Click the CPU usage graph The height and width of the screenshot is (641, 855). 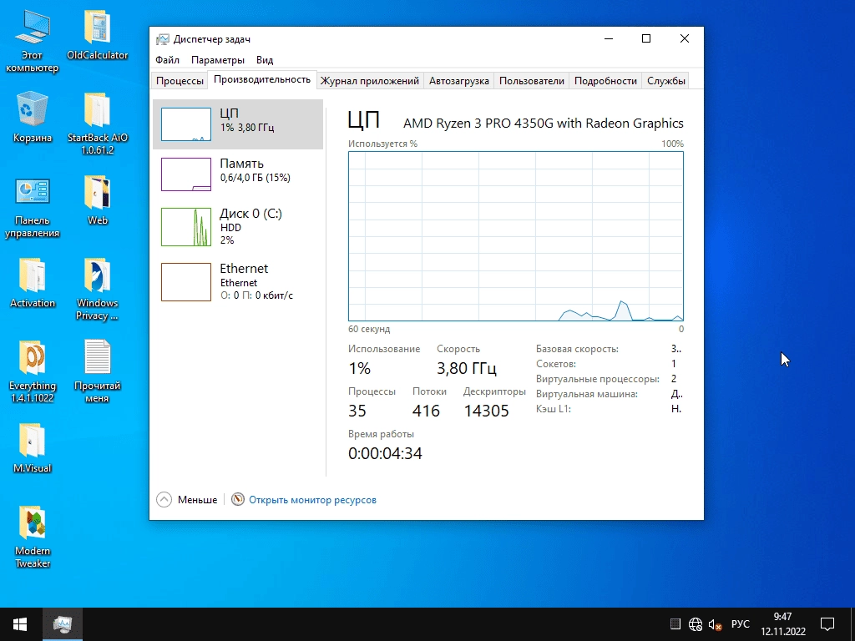tap(516, 236)
